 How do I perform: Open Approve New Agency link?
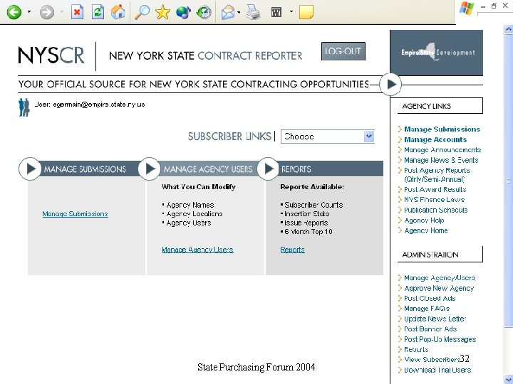(439, 288)
